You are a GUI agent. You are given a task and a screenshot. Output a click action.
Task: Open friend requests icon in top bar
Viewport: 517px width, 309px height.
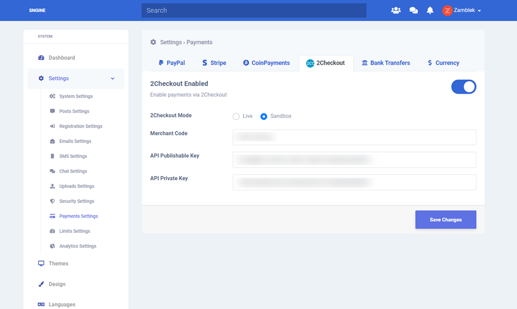point(396,10)
